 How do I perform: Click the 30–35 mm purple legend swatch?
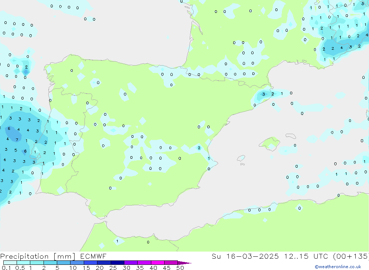click(131, 263)
